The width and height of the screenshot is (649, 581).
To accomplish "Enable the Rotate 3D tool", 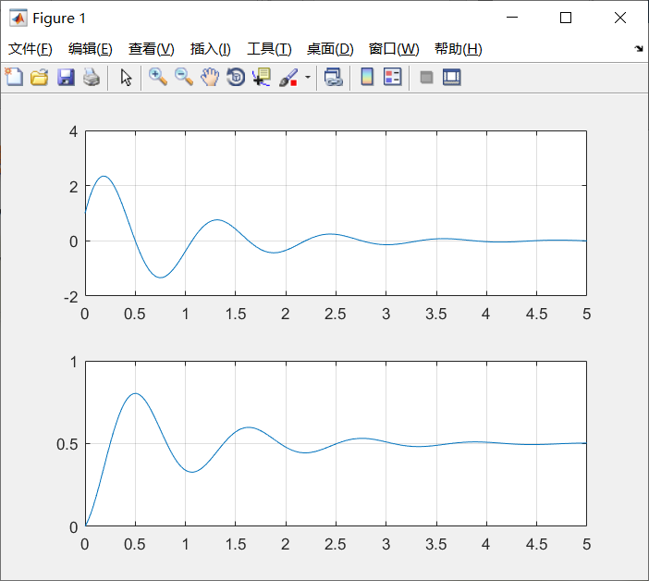I will pyautogui.click(x=236, y=77).
